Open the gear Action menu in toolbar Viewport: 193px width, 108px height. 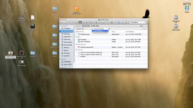91,22
